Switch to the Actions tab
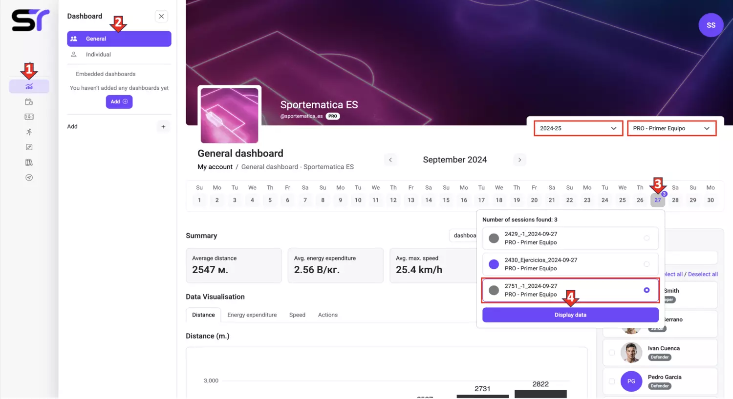Screen dimensions: 733x399 click(x=328, y=315)
